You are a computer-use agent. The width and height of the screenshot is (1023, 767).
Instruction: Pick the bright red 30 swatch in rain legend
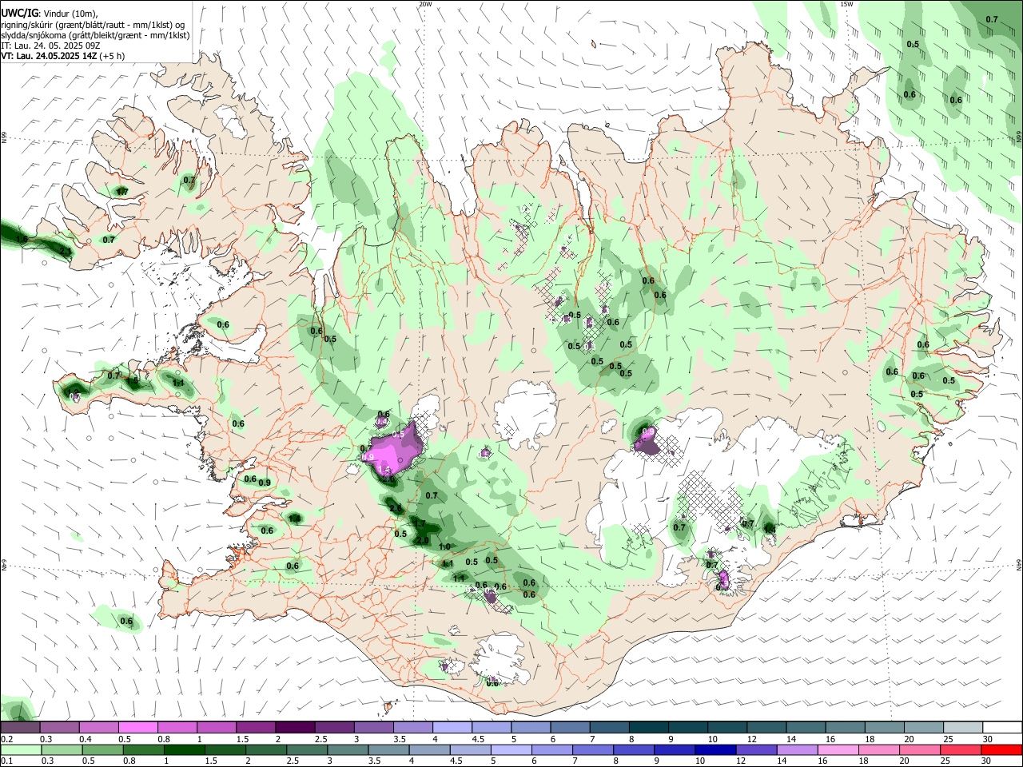click(1001, 749)
